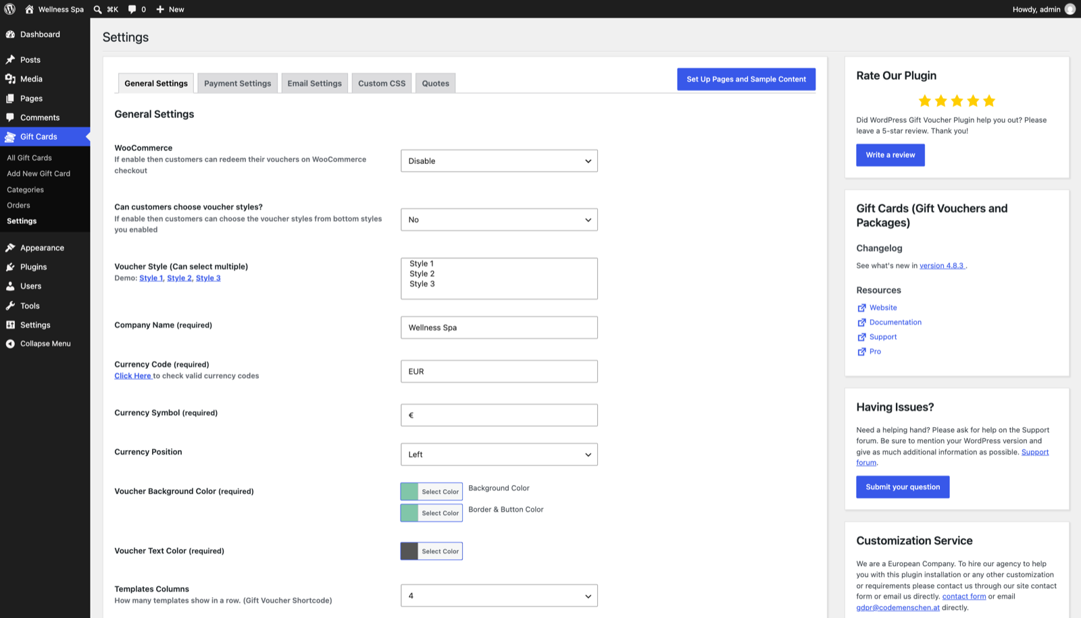Open the Custom CSS tab
This screenshot has height=618, width=1081.
(x=382, y=83)
